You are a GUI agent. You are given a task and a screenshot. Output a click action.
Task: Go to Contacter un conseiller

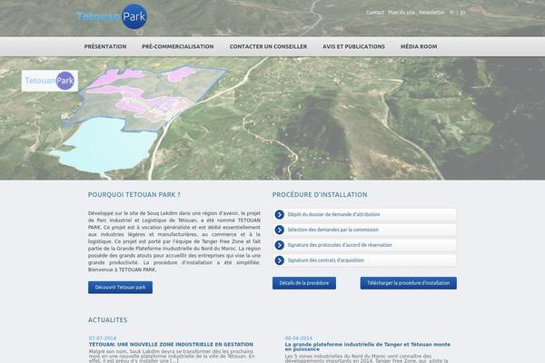(268, 46)
